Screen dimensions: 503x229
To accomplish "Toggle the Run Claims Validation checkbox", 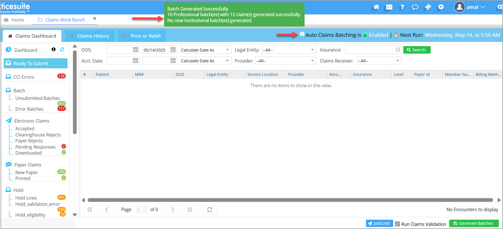I will coord(397,224).
